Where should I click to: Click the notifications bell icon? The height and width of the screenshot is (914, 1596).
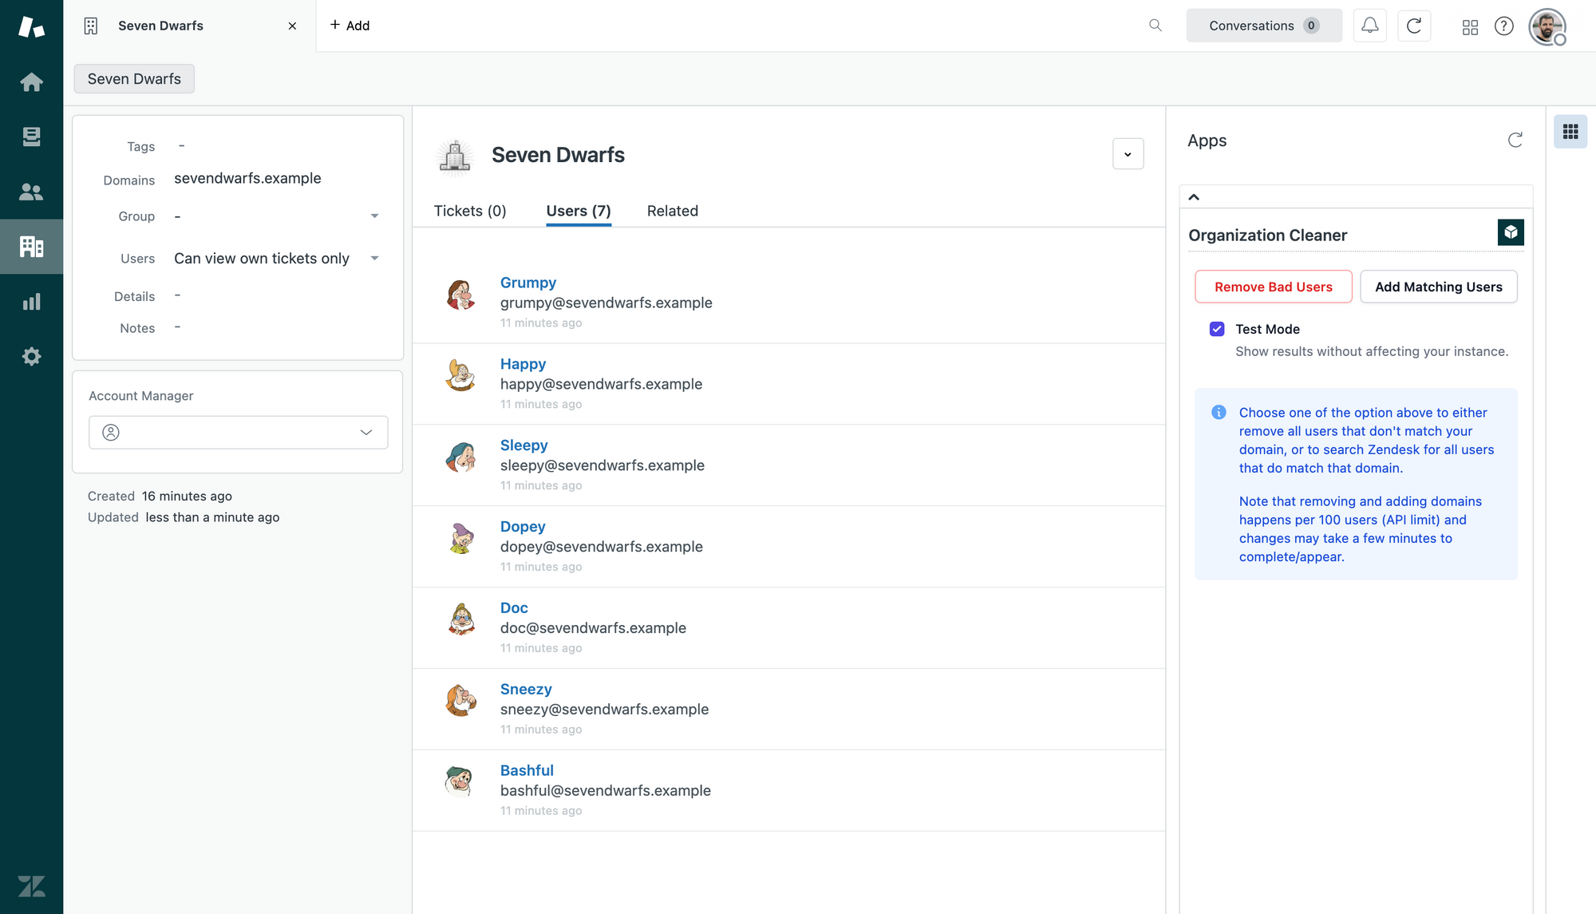1369,26
